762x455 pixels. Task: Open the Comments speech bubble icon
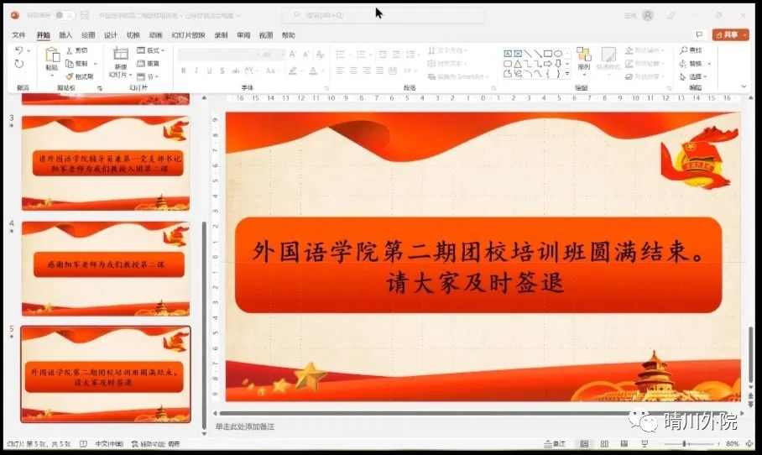click(x=698, y=34)
